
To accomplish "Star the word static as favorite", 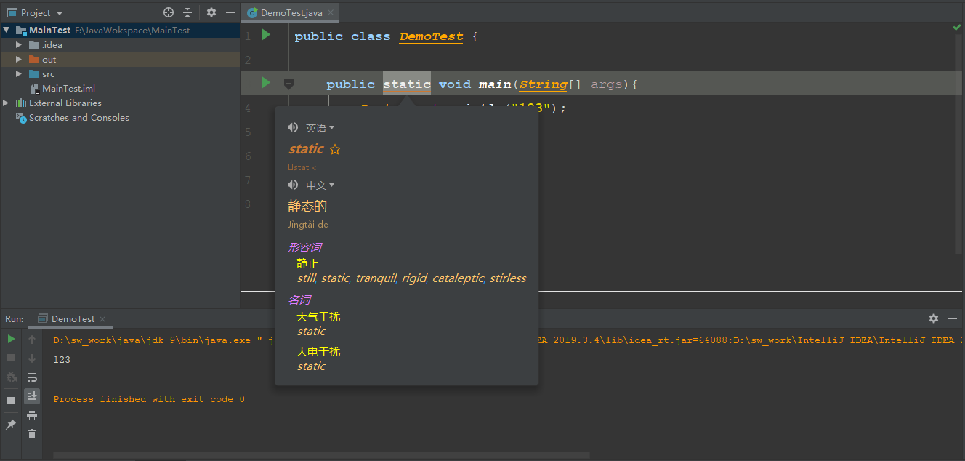I will (x=334, y=148).
